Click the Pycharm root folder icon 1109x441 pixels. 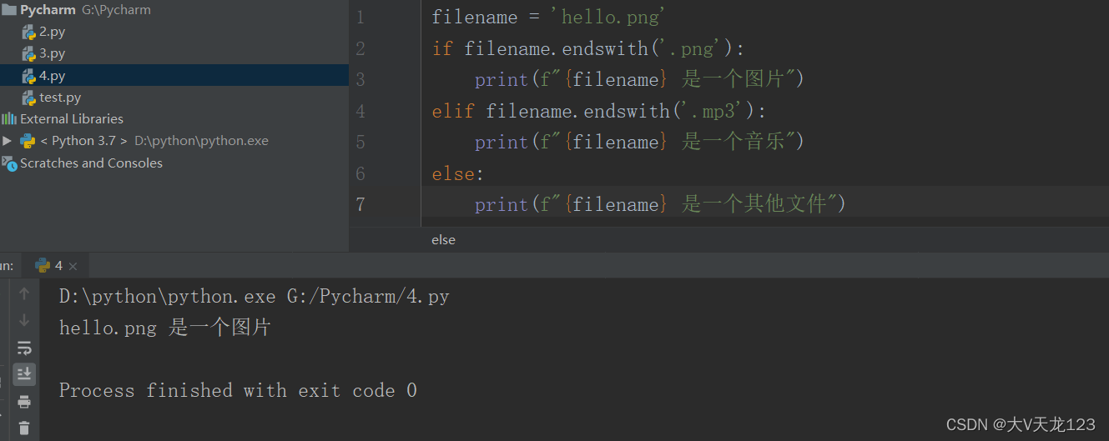9,10
